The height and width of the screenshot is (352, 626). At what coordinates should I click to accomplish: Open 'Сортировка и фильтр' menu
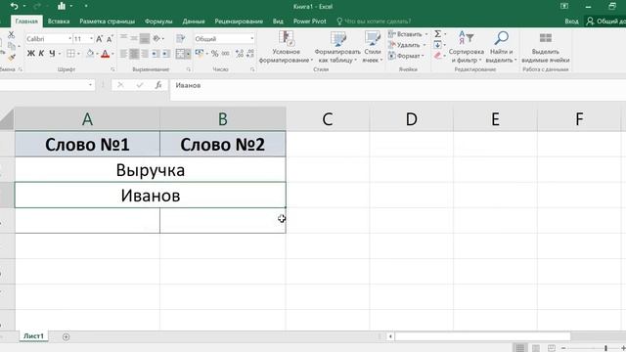466,47
